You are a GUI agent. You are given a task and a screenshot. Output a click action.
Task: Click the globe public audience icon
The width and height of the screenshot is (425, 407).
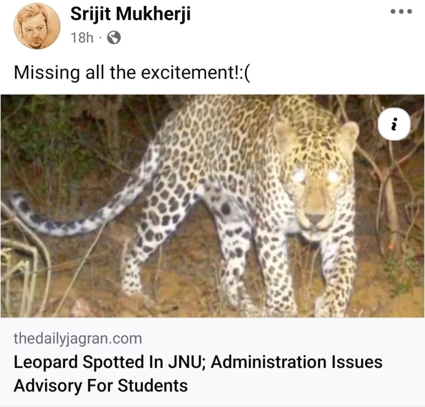click(113, 38)
